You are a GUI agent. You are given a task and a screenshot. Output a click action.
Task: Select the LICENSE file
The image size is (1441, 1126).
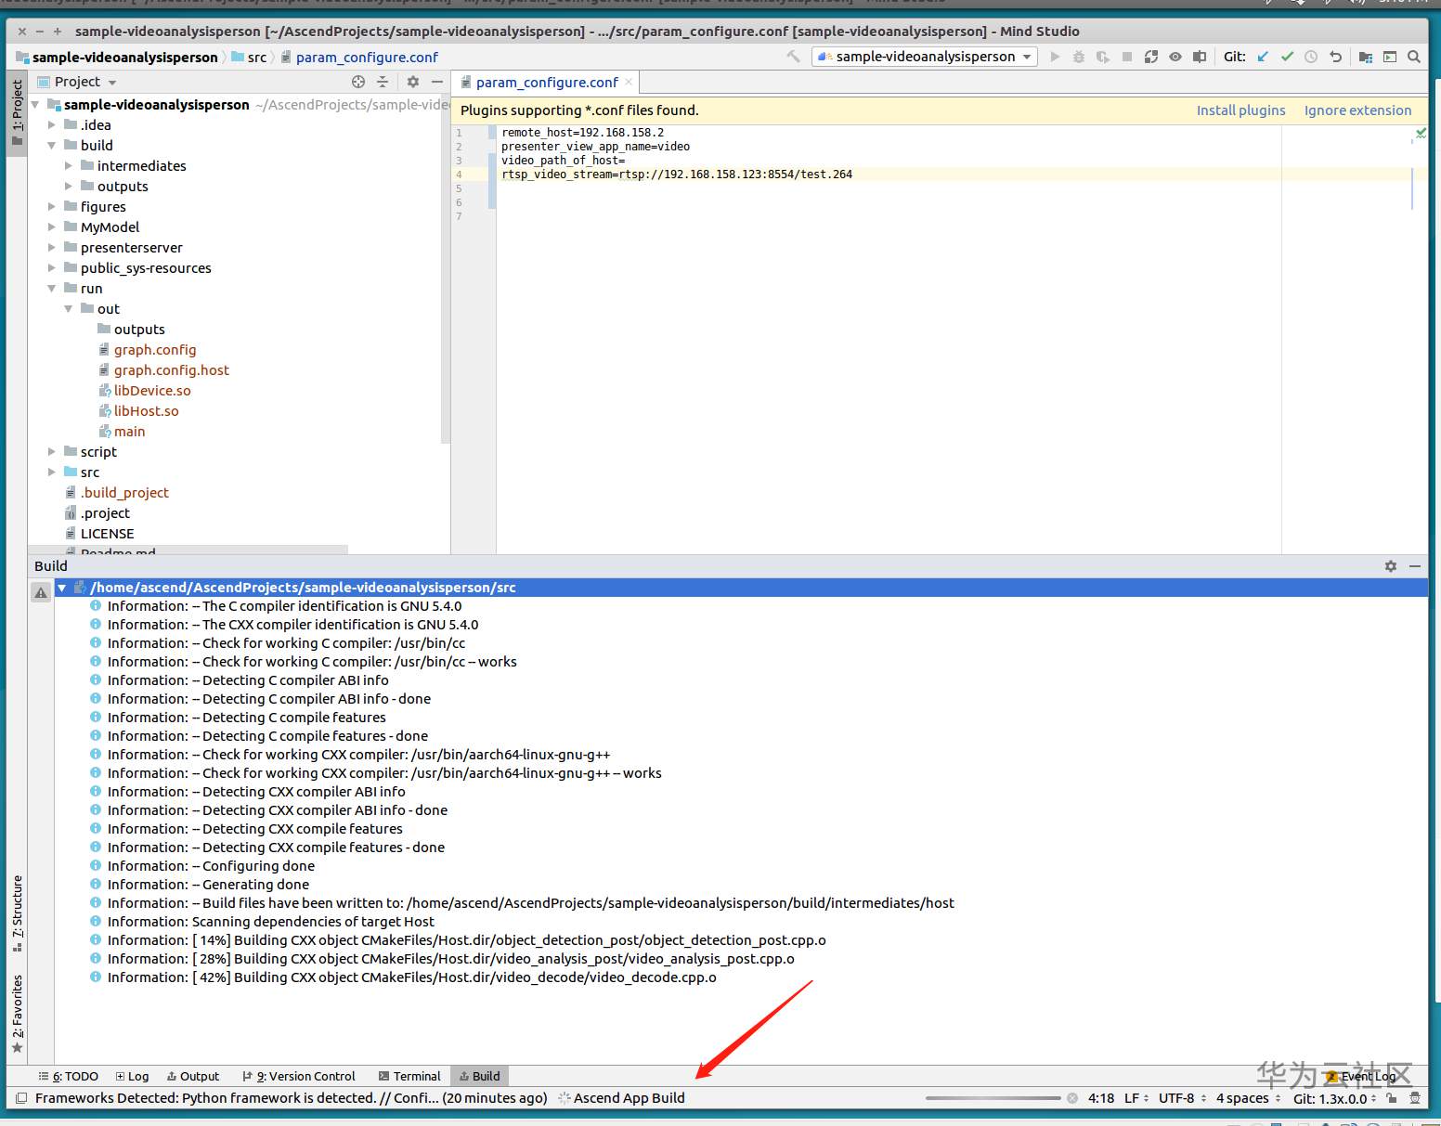[107, 534]
